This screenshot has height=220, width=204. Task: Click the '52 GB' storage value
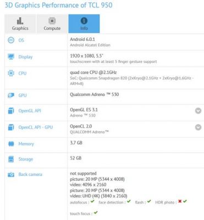click(76, 158)
